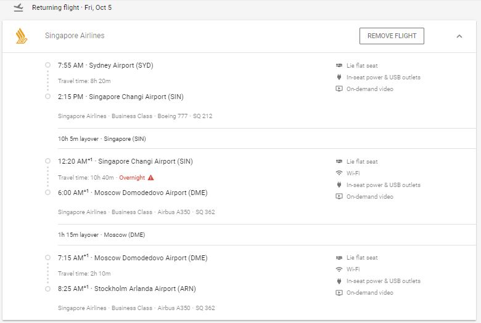This screenshot has width=481, height=323.
Task: Click the power outlet icon for the Moscow to Stockholm leg
Action: click(339, 281)
